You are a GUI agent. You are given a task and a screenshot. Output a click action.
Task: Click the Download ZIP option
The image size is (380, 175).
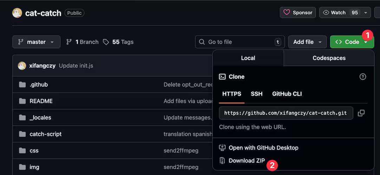(x=247, y=161)
